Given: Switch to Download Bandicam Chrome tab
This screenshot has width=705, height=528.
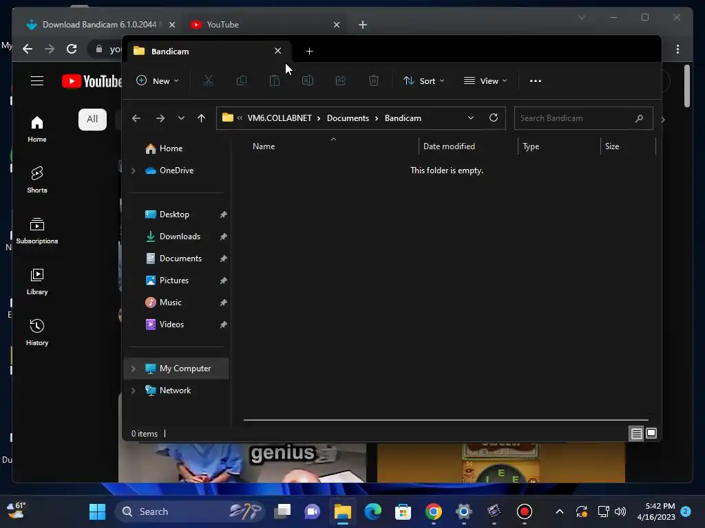Looking at the screenshot, I should pyautogui.click(x=101, y=25).
